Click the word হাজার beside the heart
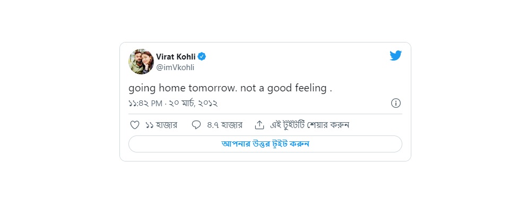 (x=168, y=125)
